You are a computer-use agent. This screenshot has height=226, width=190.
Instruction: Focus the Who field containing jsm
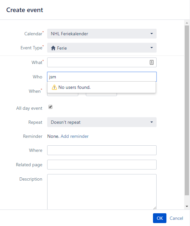[102, 77]
